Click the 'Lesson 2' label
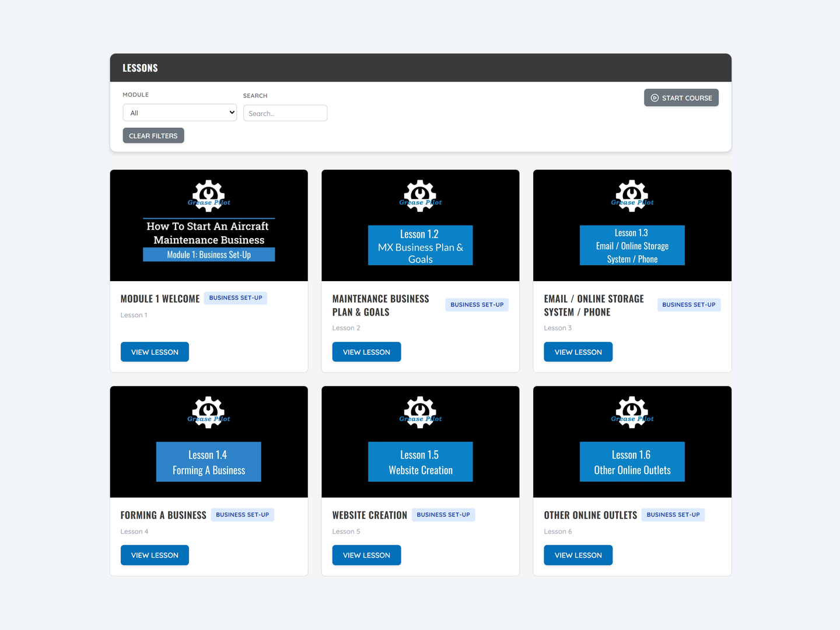The image size is (840, 630). [346, 328]
